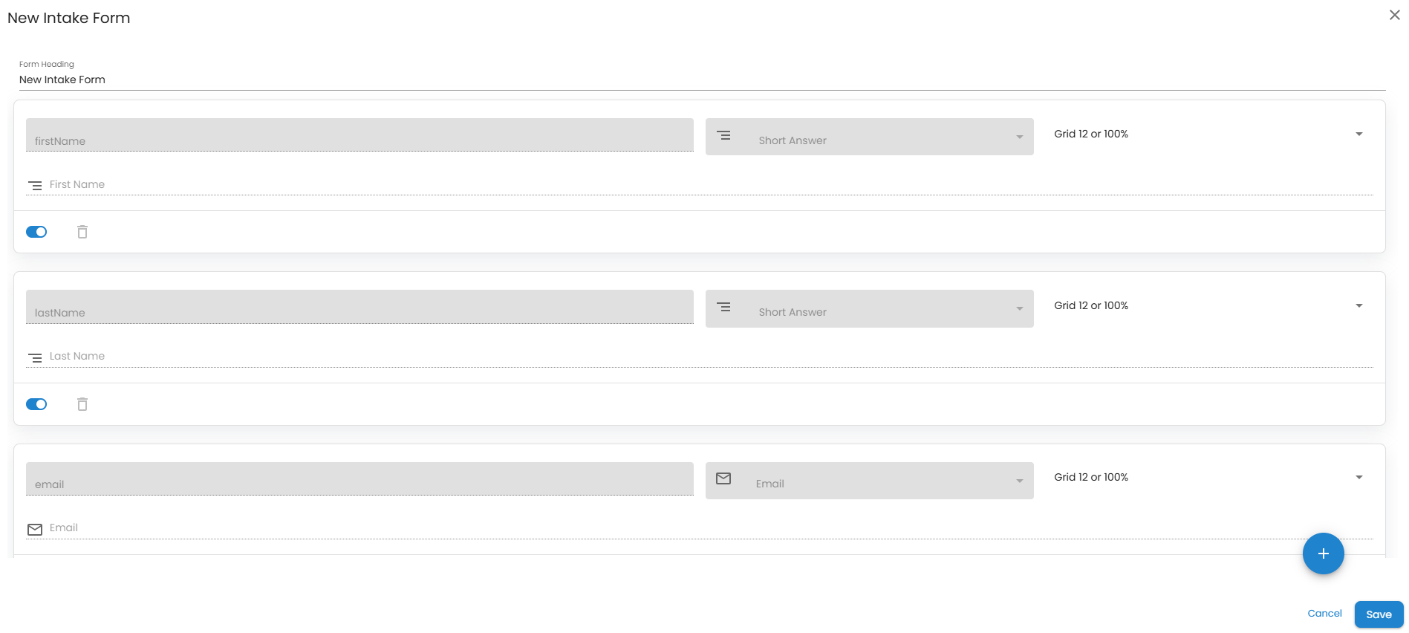Click the short answer icon in firstName type selector
1409x633 pixels.
click(723, 135)
